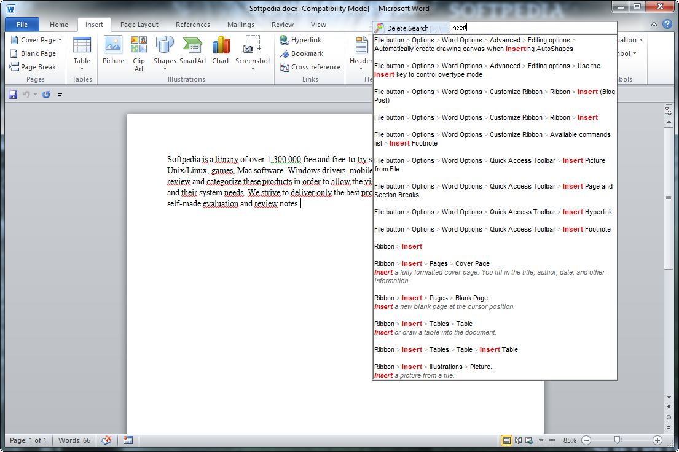Insert a Cross-reference
Viewport: 679px width, 452px height.
pyautogui.click(x=310, y=67)
